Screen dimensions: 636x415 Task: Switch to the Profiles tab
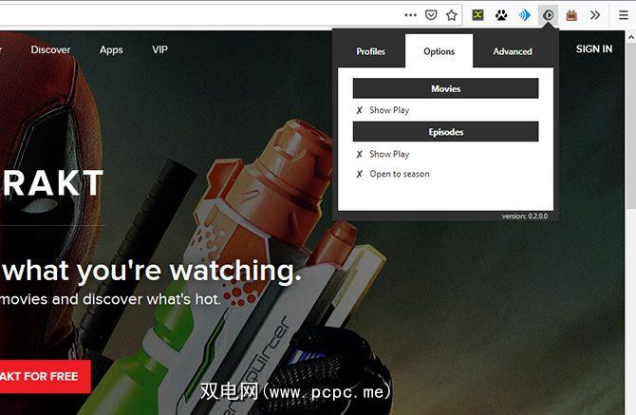tap(371, 51)
